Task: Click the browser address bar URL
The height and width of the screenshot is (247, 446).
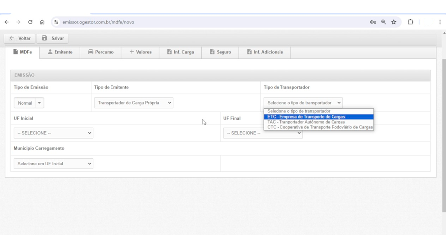Action: (149, 22)
